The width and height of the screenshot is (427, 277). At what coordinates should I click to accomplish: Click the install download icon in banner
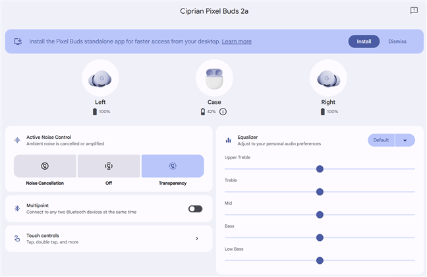(x=18, y=41)
